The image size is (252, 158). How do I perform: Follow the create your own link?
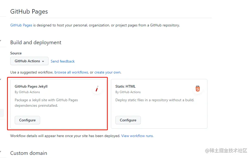point(108,72)
